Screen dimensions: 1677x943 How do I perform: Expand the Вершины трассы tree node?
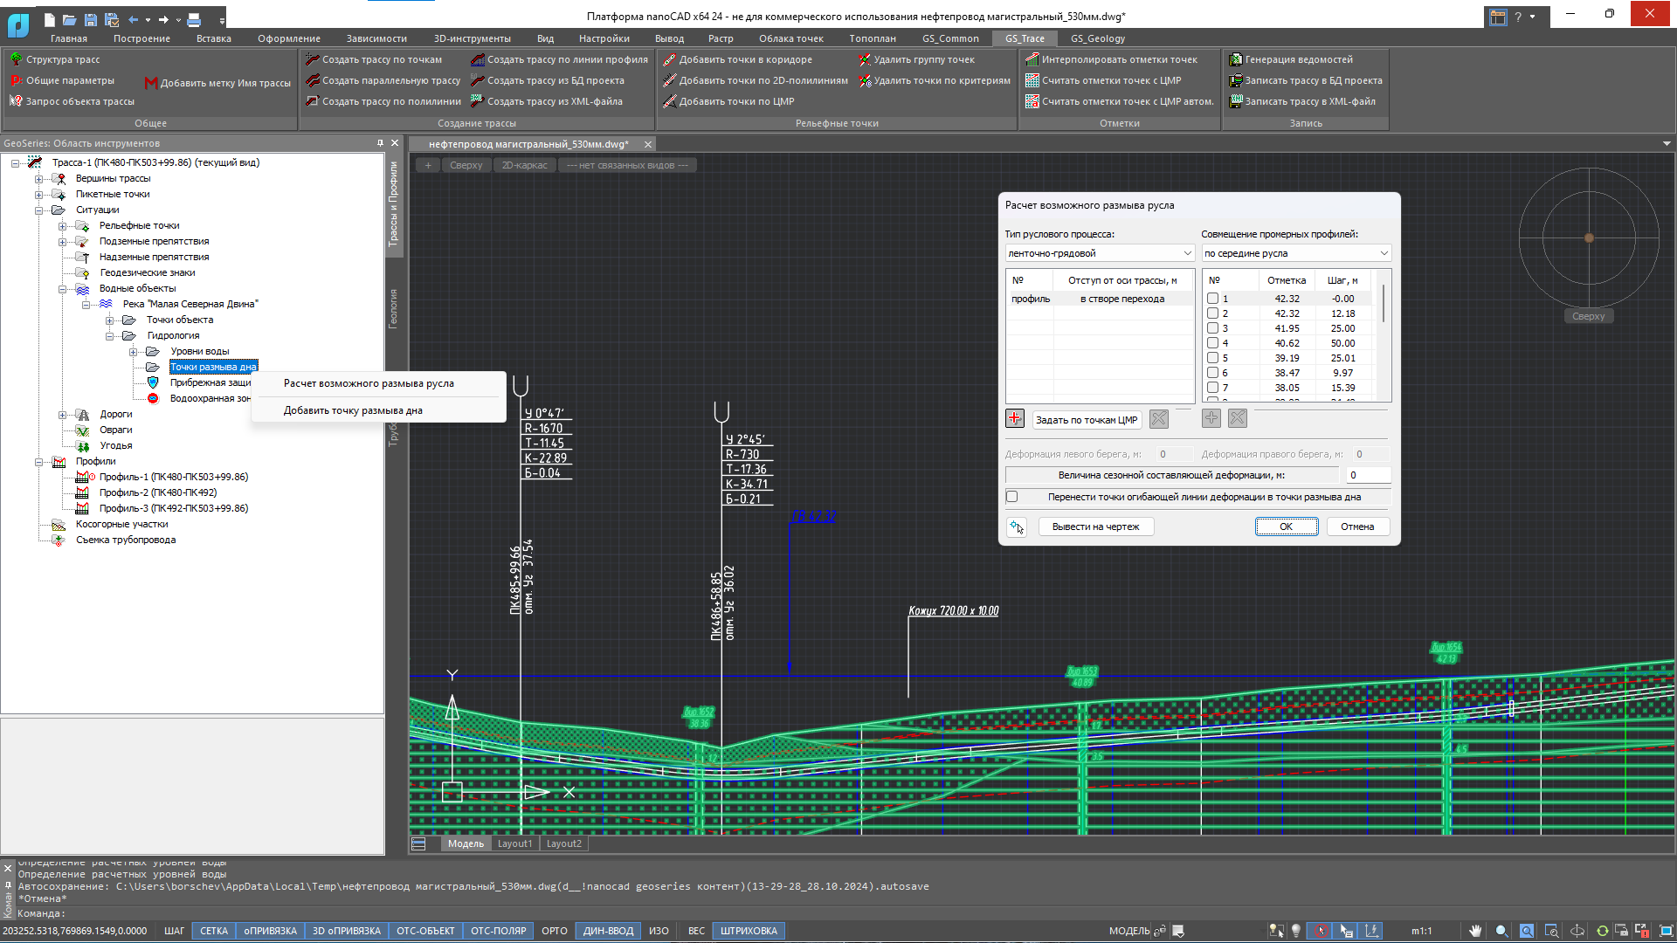pos(38,178)
